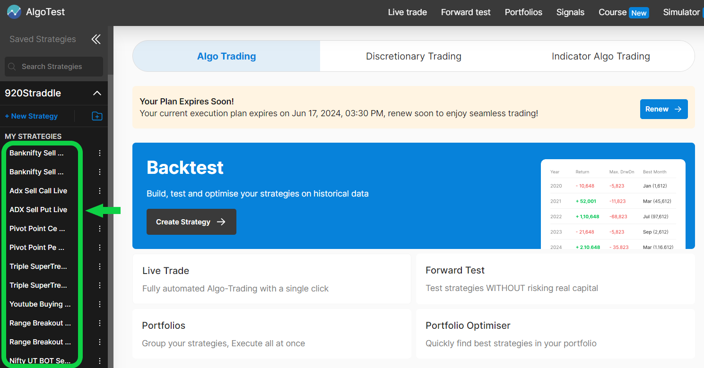The image size is (704, 368).
Task: Click the backtest results preview thumbnail
Action: (x=613, y=204)
